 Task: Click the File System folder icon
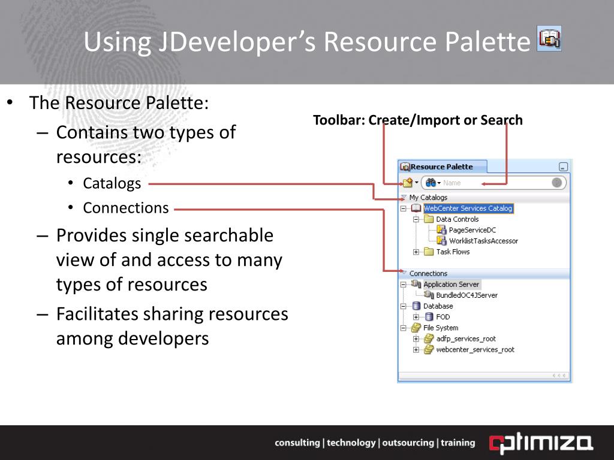pyautogui.click(x=416, y=328)
